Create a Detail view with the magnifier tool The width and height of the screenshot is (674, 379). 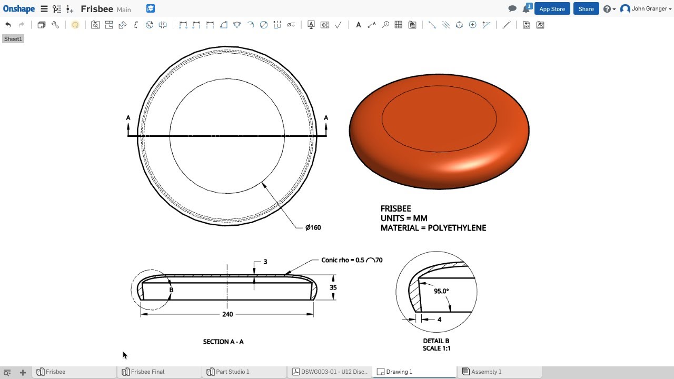pyautogui.click(x=386, y=24)
